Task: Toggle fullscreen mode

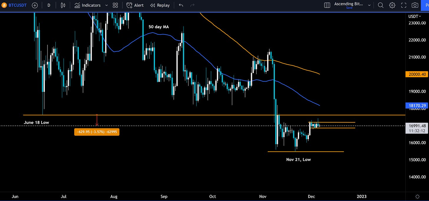Action: pos(404,5)
